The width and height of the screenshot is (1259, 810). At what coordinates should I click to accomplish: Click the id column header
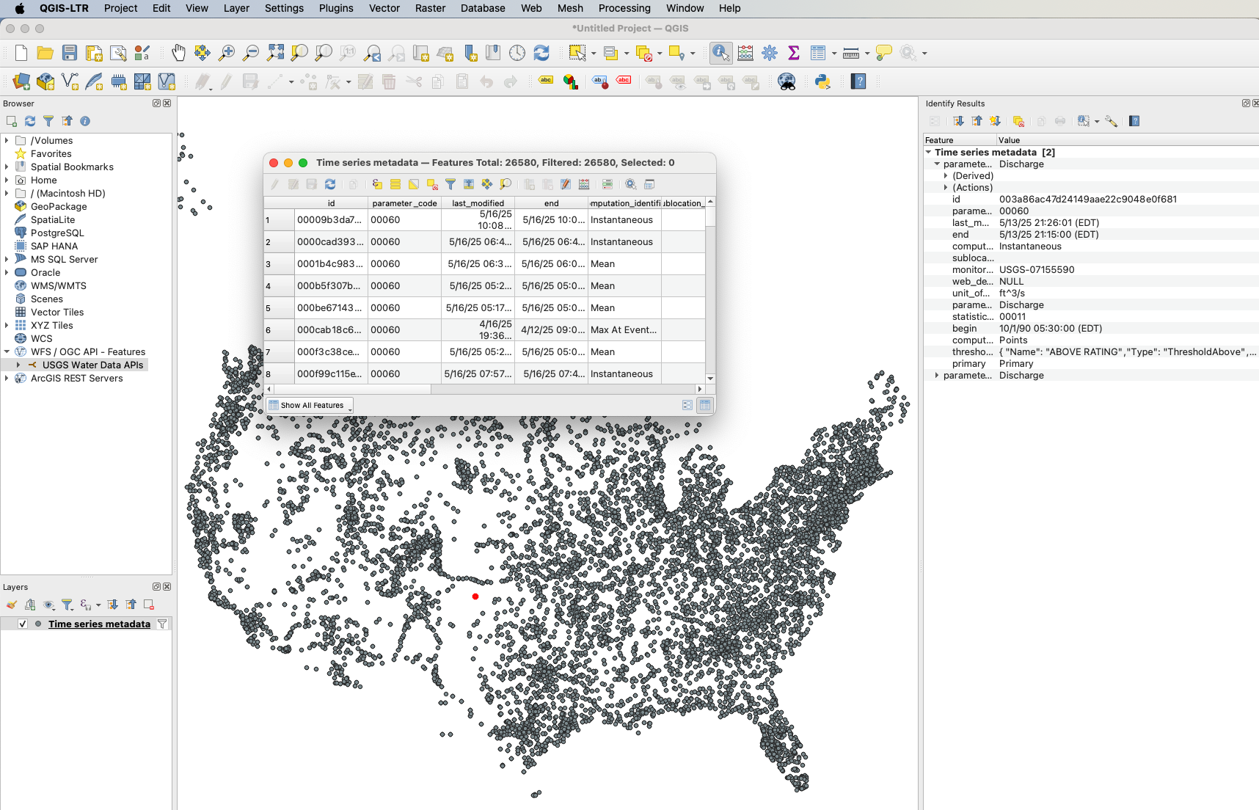331,203
